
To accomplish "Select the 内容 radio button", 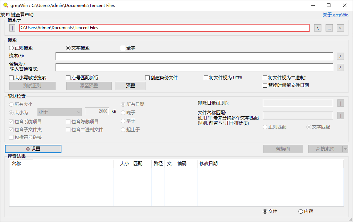I will pyautogui.click(x=301, y=212).
